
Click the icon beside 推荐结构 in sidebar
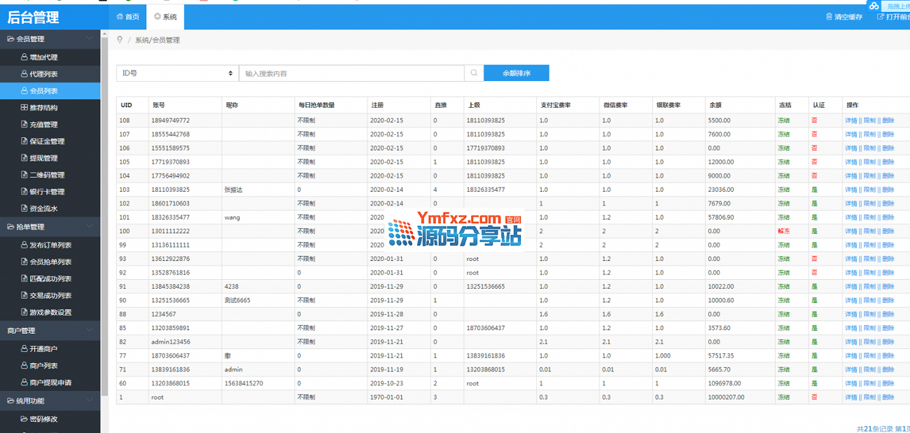click(x=24, y=108)
